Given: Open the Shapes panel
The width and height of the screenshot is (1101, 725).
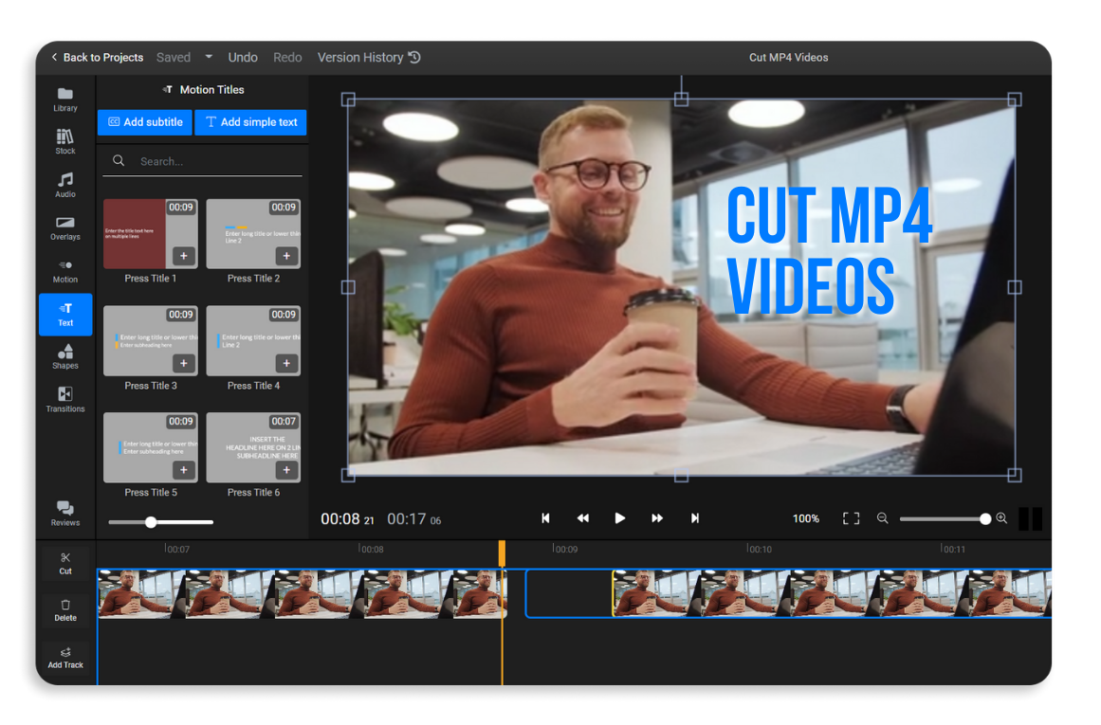Looking at the screenshot, I should tap(64, 356).
